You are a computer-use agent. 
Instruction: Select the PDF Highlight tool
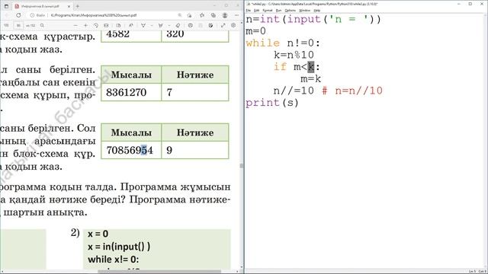(x=161, y=25)
